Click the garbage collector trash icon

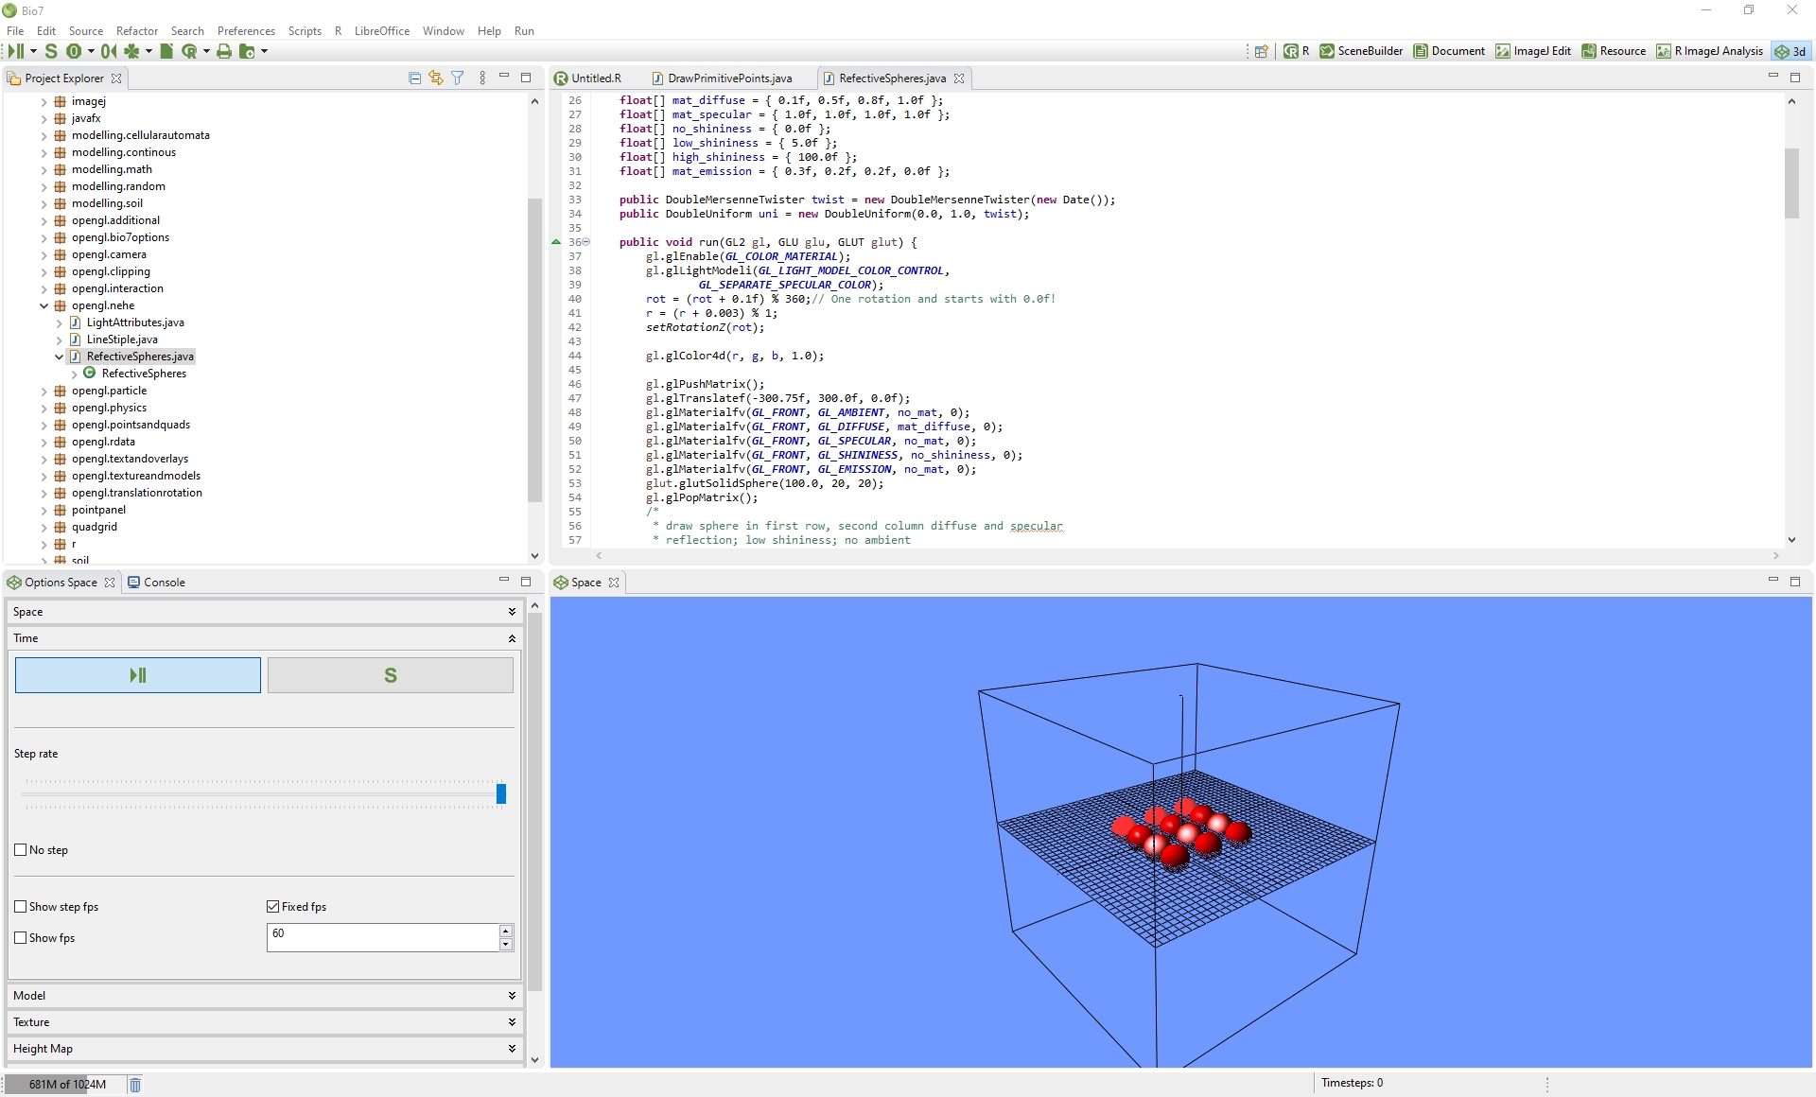click(x=135, y=1085)
